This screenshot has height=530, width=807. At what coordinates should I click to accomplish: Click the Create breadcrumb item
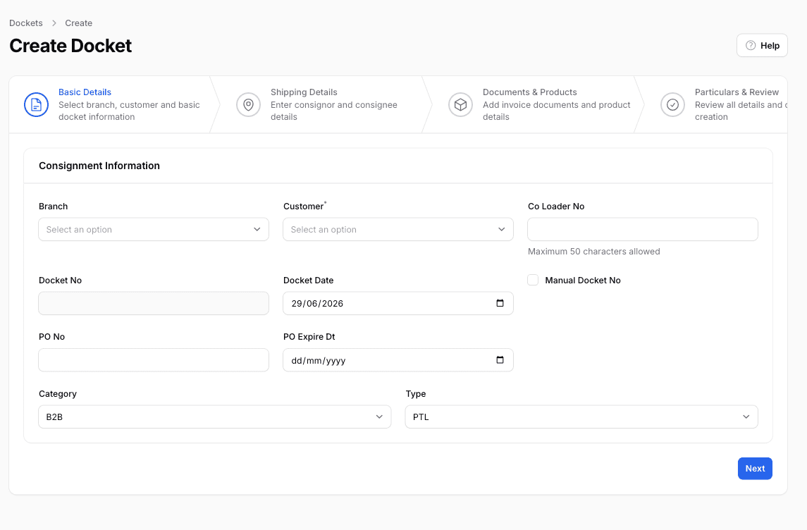(79, 23)
